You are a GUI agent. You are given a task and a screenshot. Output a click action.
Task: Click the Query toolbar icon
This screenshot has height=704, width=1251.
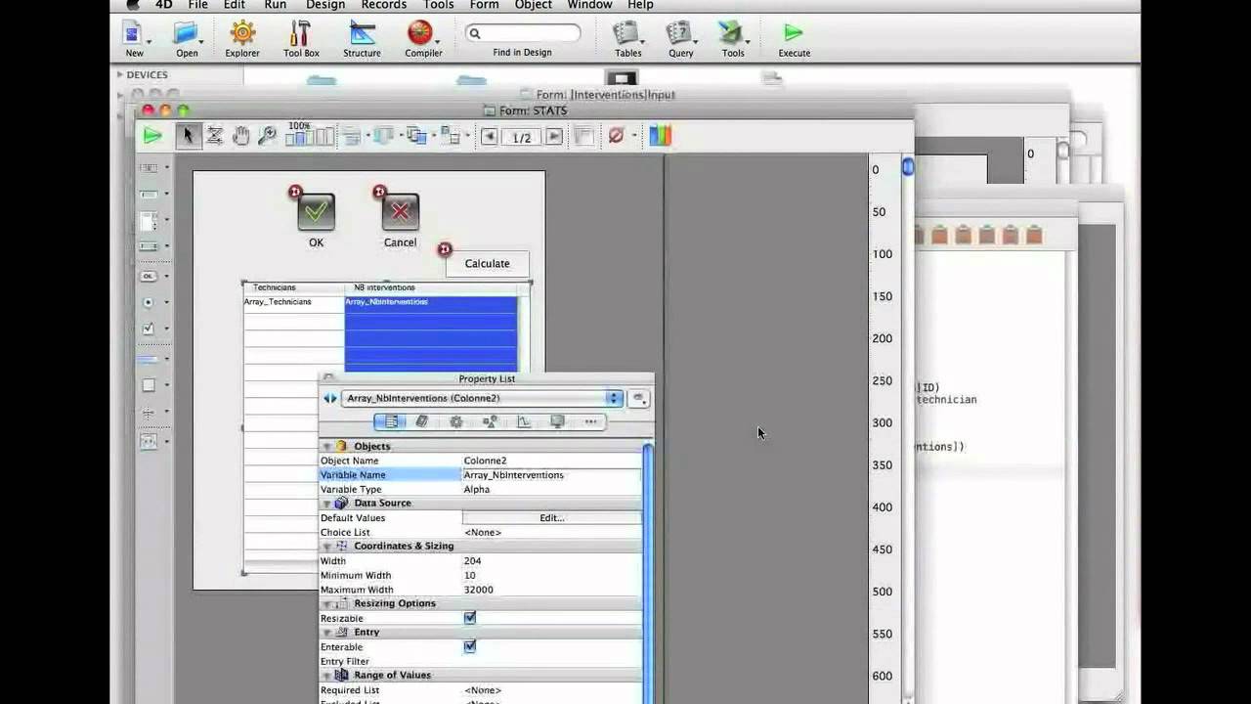(679, 33)
